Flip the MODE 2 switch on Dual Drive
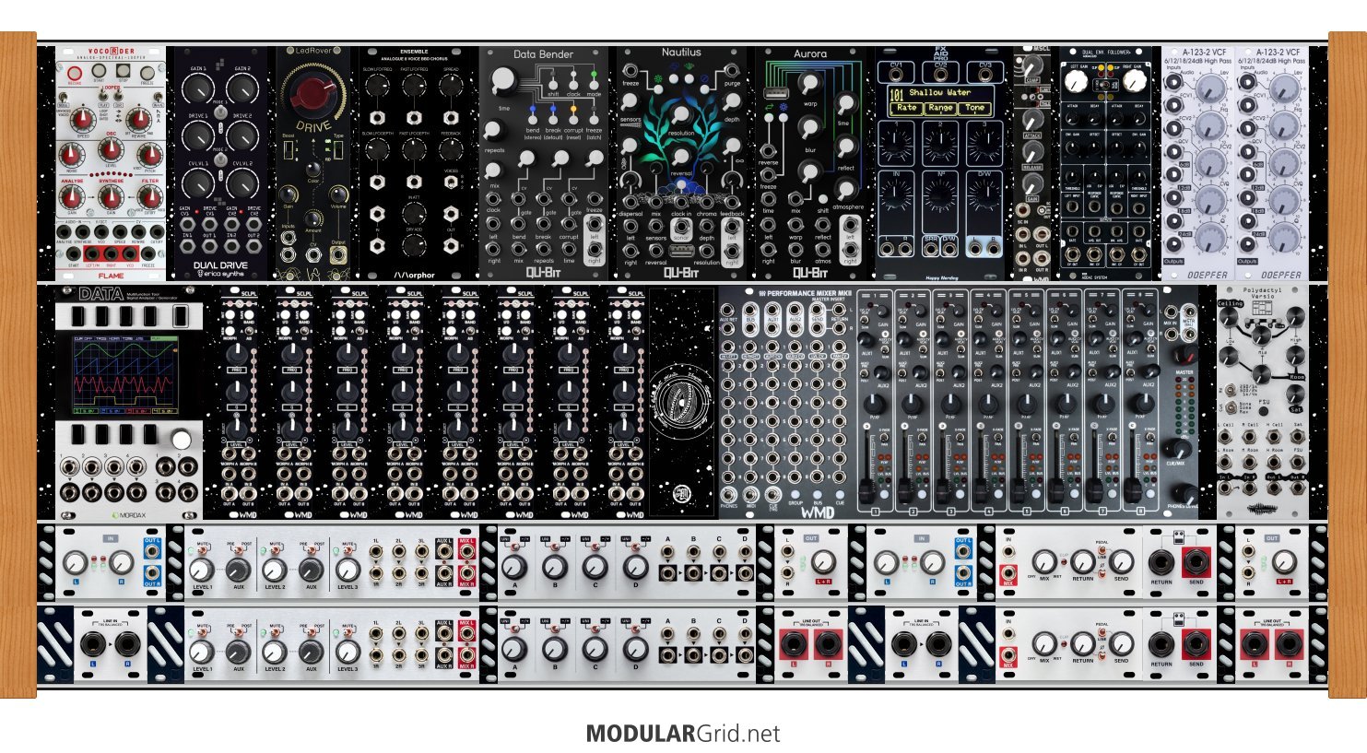1367x753 pixels. pyautogui.click(x=219, y=158)
